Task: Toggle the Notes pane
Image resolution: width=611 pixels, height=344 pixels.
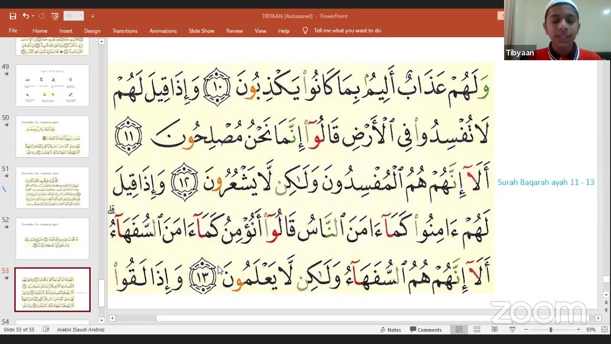Action: pyautogui.click(x=390, y=330)
